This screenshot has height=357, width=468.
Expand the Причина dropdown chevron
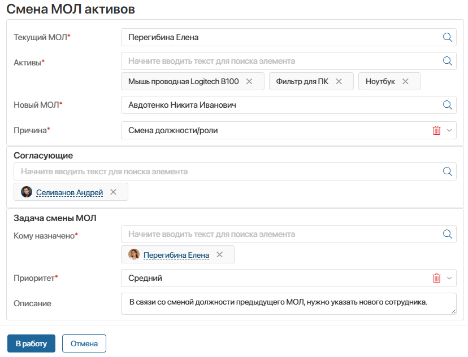point(449,130)
